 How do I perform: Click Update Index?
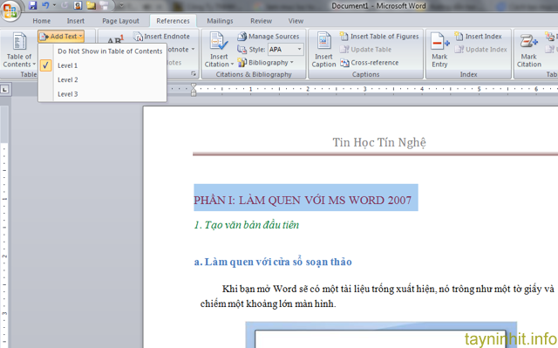(x=480, y=50)
